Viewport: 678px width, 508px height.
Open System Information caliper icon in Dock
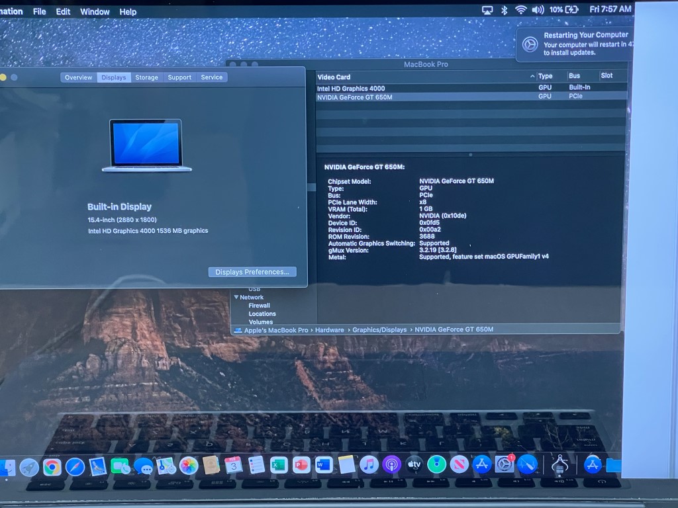[560, 464]
